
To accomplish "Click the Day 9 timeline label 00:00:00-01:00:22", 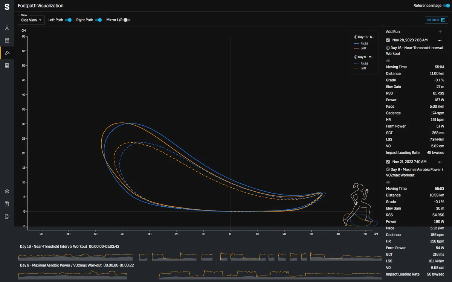I will click(x=119, y=265).
